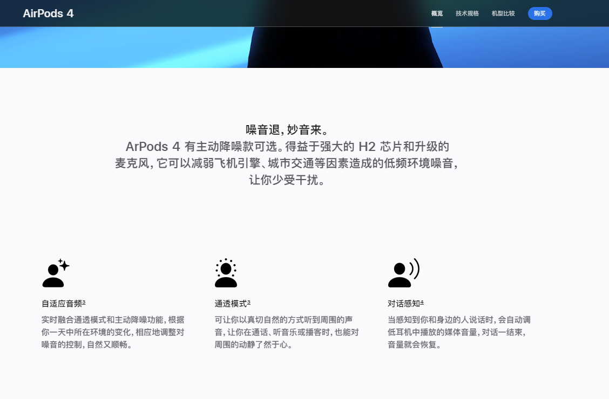Click description starting 可让你以真切自然的方式
Image resolution: width=609 pixels, height=399 pixels.
pyautogui.click(x=287, y=332)
